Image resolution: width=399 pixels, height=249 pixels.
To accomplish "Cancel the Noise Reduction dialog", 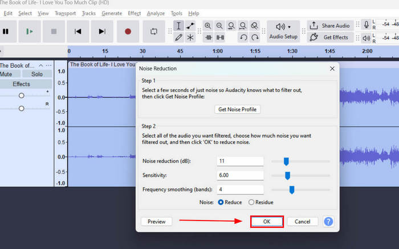I will tap(302, 222).
